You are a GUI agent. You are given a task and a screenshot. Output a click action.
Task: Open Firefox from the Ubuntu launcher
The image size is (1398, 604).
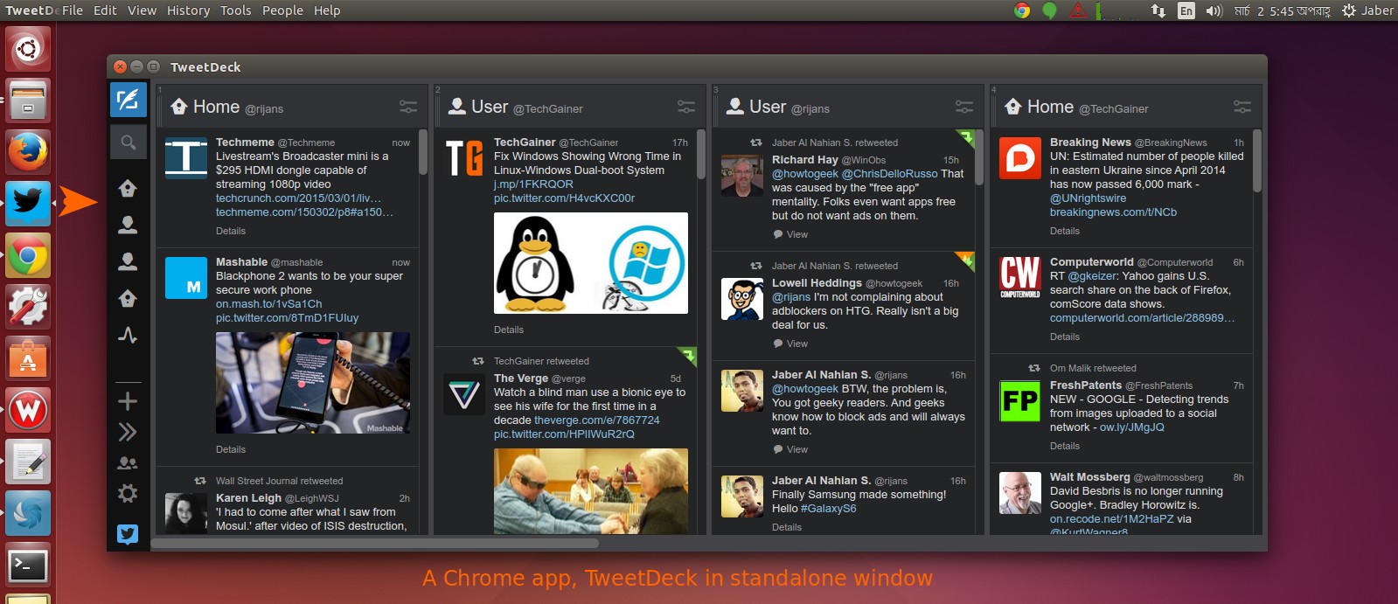pos(28,151)
